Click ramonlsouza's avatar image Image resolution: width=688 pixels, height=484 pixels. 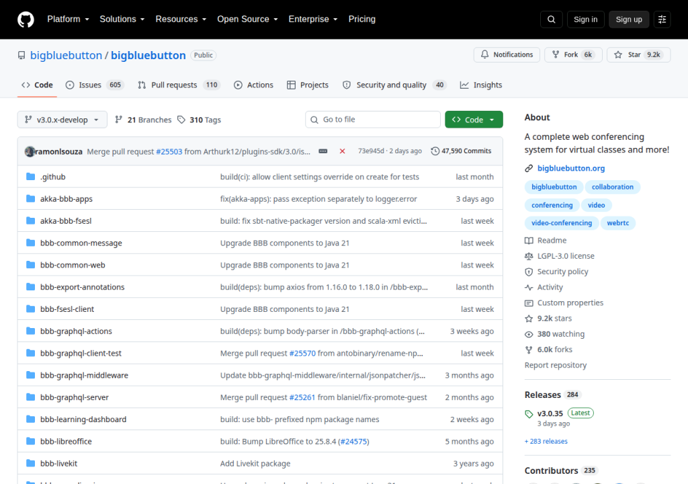[30, 151]
